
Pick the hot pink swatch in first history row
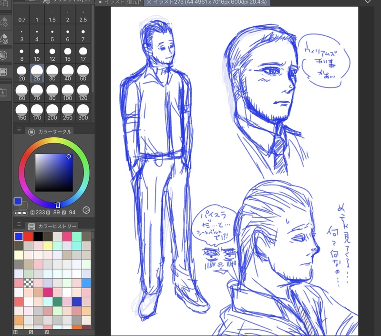click(67, 237)
